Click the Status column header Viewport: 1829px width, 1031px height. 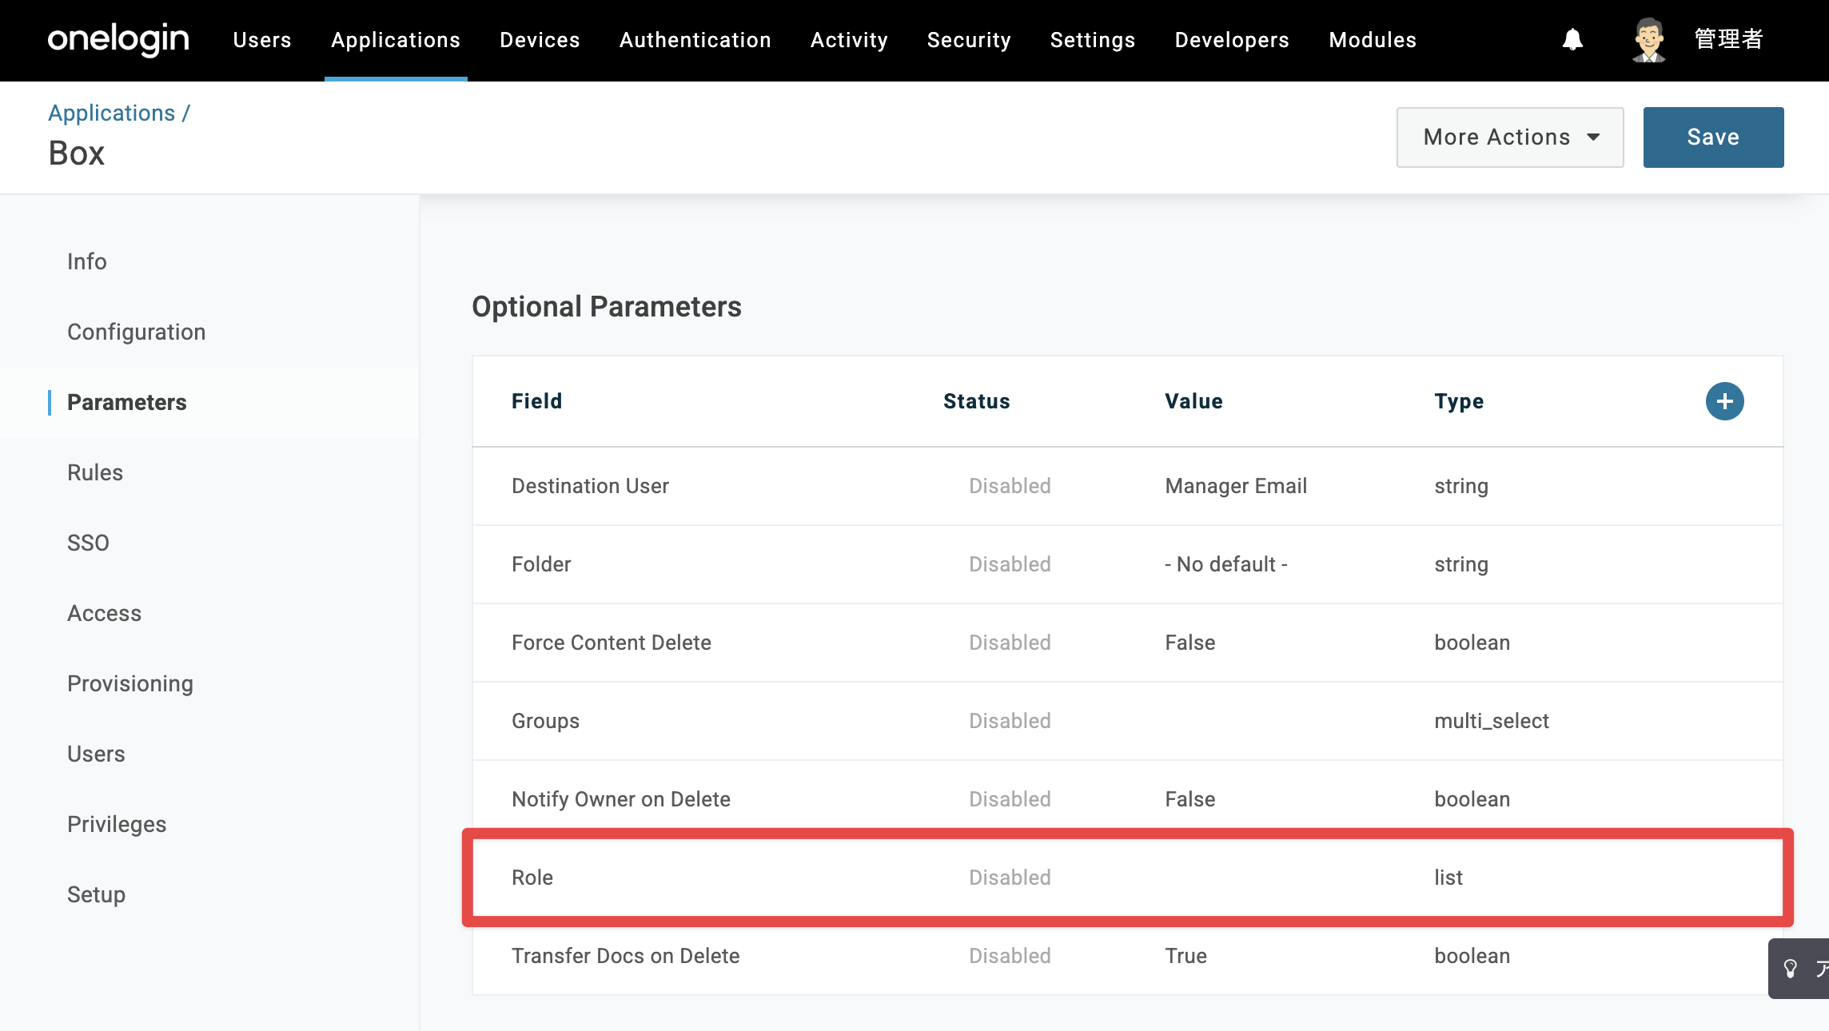pos(976,401)
